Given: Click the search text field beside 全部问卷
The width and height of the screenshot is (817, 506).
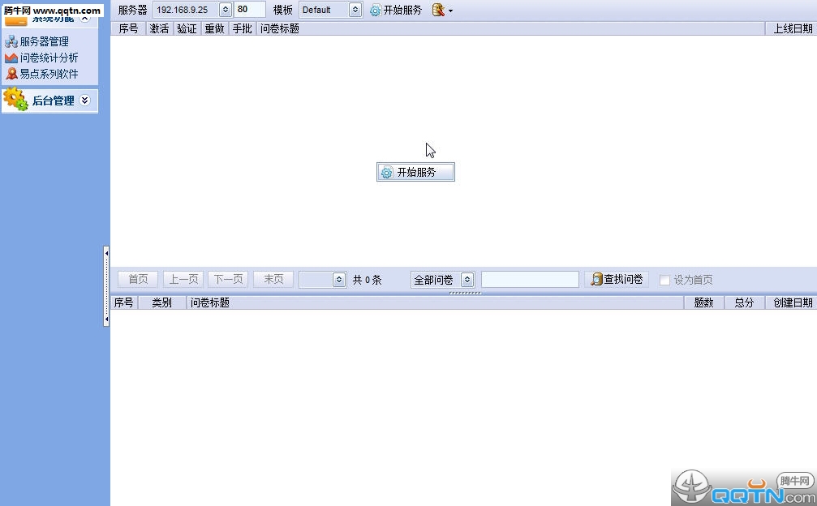Looking at the screenshot, I should tap(530, 280).
